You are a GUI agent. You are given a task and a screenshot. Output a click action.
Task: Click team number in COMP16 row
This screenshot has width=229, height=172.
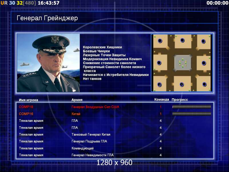click(x=161, y=114)
